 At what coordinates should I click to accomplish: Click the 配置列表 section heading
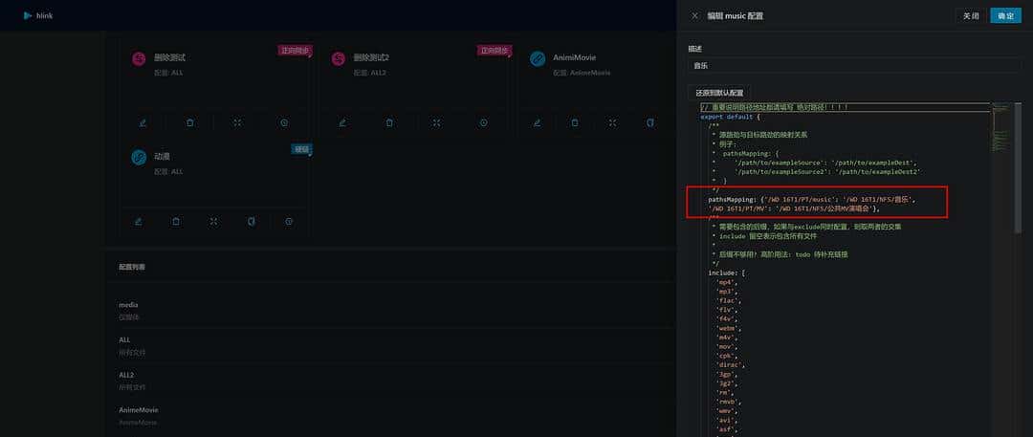pos(132,267)
